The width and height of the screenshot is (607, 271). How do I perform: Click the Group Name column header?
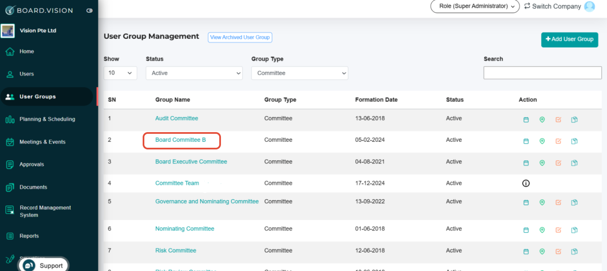(x=173, y=100)
